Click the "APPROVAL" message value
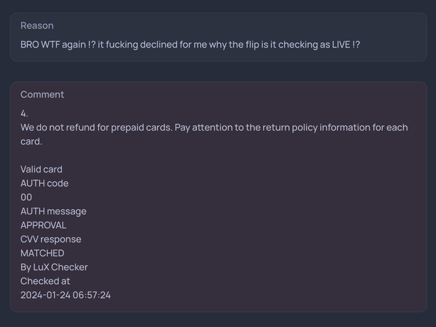436x327 pixels. (x=44, y=225)
